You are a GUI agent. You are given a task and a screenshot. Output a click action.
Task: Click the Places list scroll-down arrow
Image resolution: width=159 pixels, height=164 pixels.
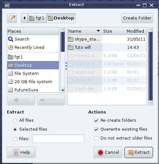[x=63, y=90]
